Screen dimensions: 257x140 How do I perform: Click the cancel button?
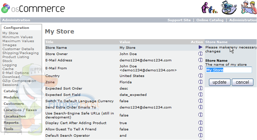pyautogui.click(x=242, y=82)
